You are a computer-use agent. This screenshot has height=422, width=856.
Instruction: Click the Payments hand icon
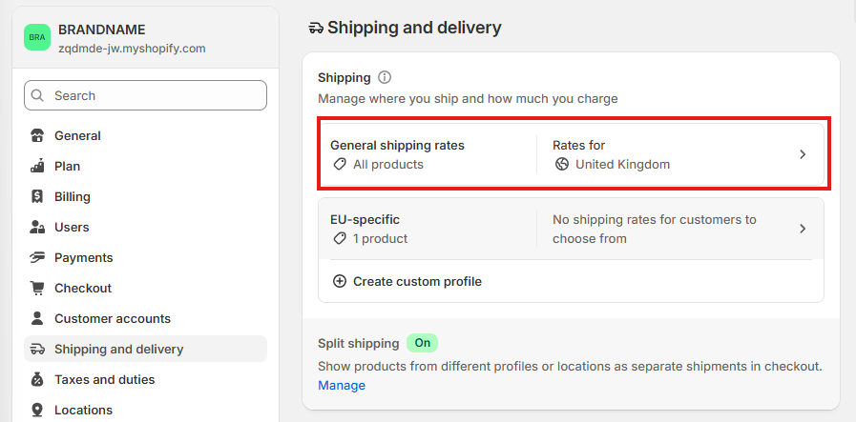37,257
